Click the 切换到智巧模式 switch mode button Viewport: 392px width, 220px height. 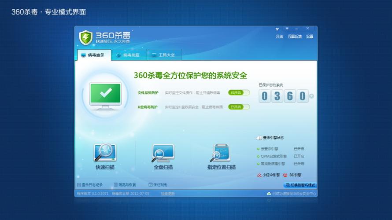coord(300,185)
